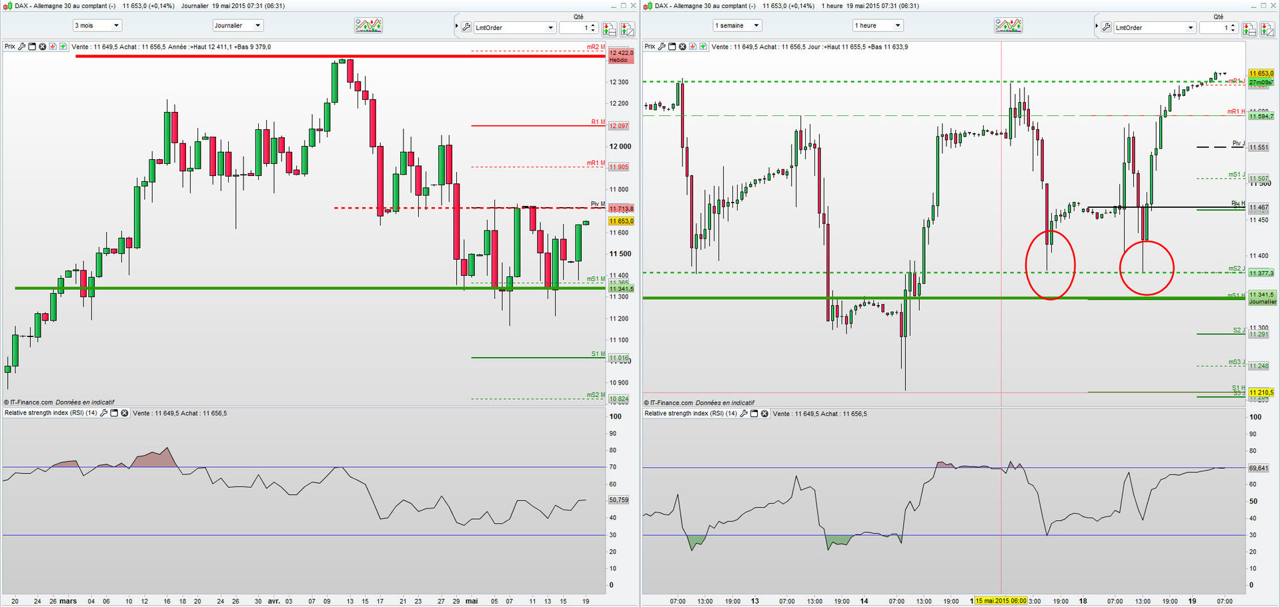Remove RSI indicator with X, hourly chart
This screenshot has height=607, width=1280.
point(764,414)
